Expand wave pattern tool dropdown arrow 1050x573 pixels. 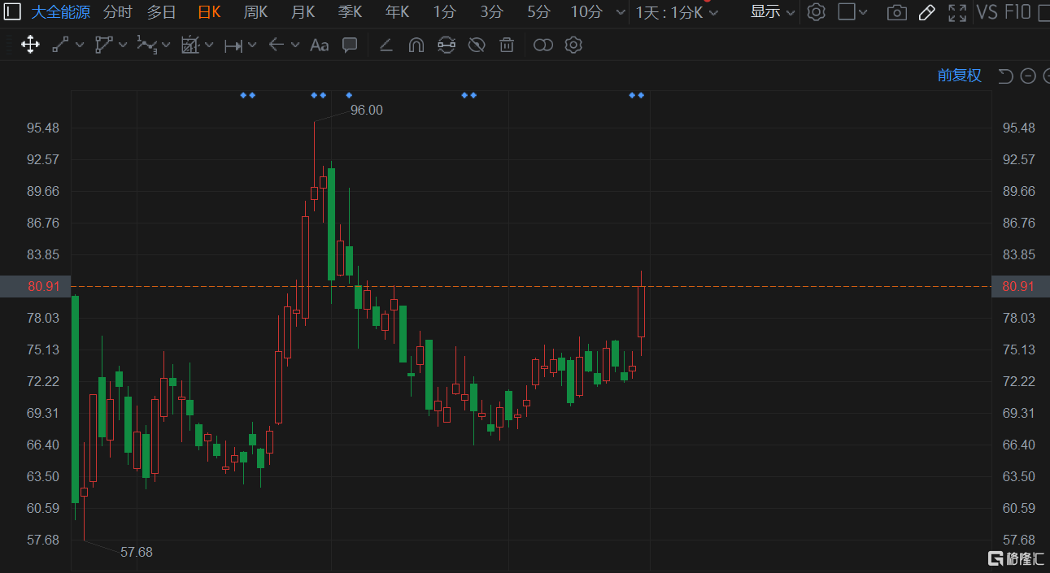tap(166, 46)
